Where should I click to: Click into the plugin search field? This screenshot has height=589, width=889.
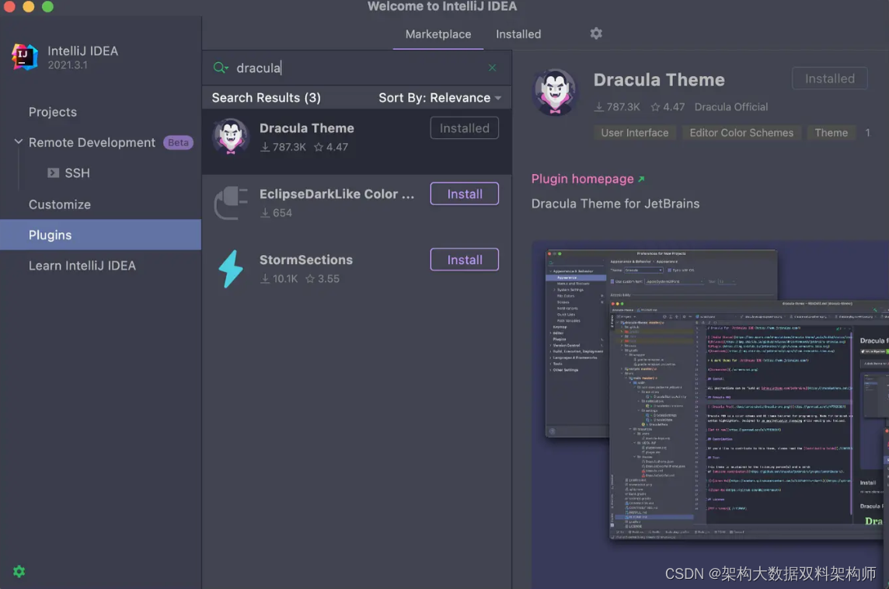coord(357,68)
